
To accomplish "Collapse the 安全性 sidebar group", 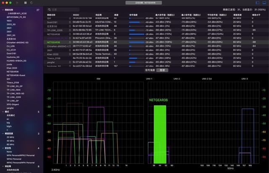I will click(x=3, y=148).
